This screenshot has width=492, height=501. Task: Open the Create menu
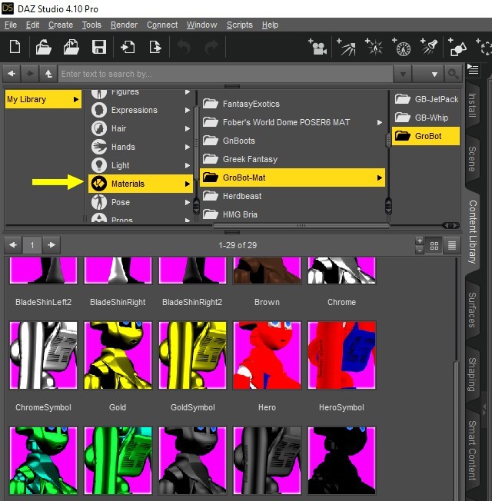tap(61, 25)
